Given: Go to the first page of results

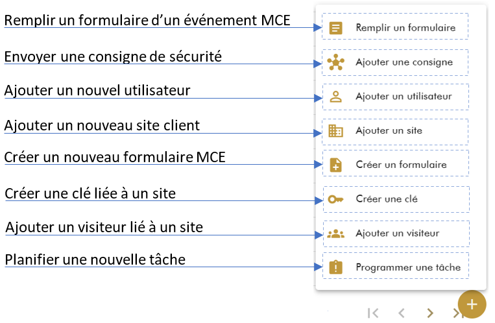Looking at the screenshot, I should pos(373,313).
